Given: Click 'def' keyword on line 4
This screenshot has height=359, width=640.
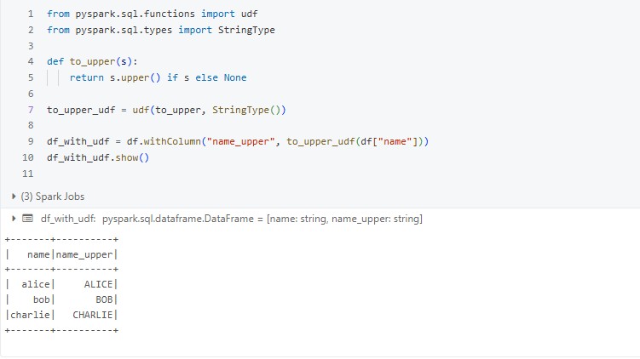Looking at the screenshot, I should (x=55, y=61).
